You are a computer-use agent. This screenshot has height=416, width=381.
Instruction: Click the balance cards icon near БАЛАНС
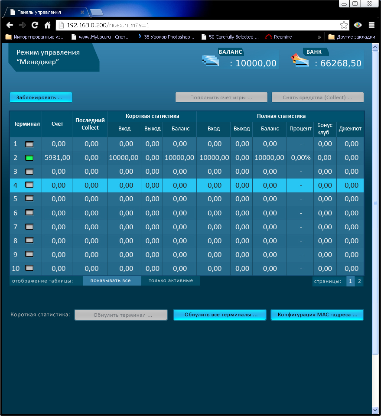pyautogui.click(x=210, y=61)
